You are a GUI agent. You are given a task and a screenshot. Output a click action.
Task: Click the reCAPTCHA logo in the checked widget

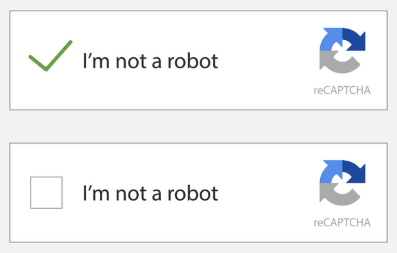(342, 51)
